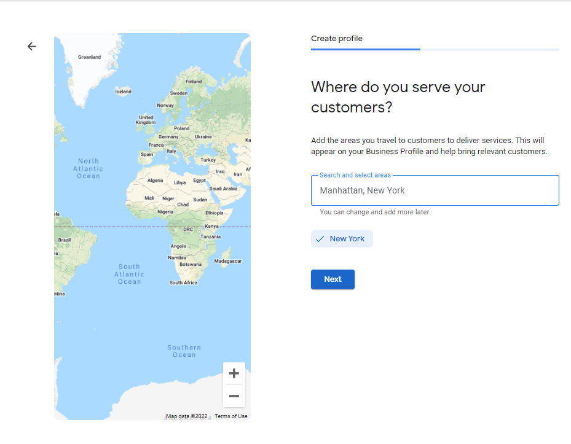Click the South Atlantic Ocean label
571x444 pixels.
coord(129,274)
